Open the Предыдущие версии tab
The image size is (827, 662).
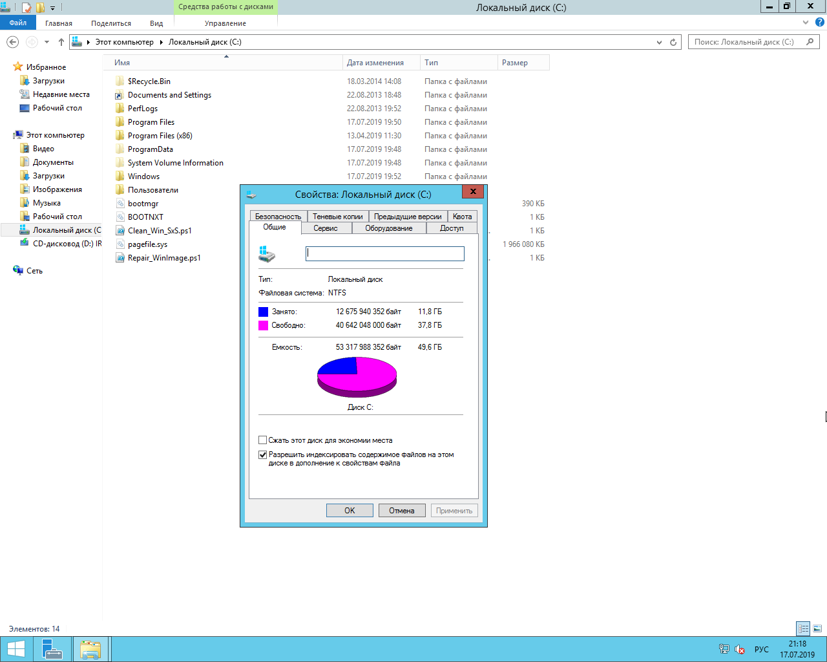[408, 217]
